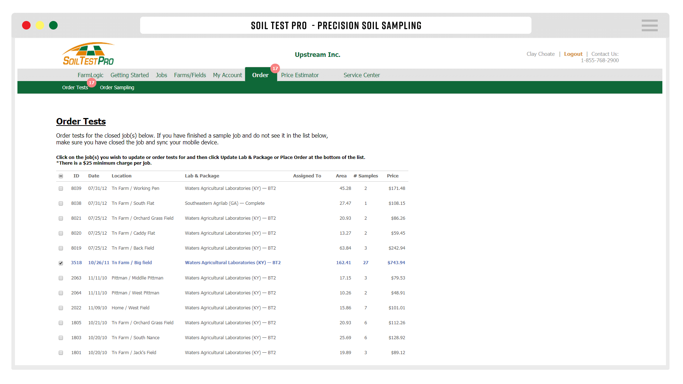Open the Price Estimator page

300,75
